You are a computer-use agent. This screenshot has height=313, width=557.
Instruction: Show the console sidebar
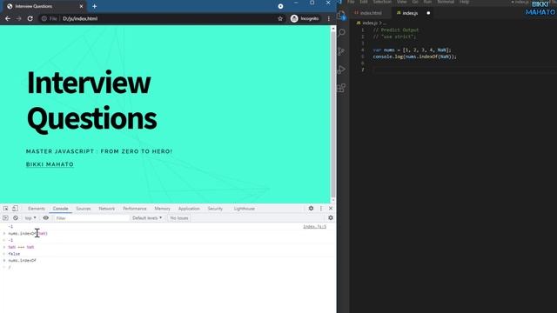(5, 218)
